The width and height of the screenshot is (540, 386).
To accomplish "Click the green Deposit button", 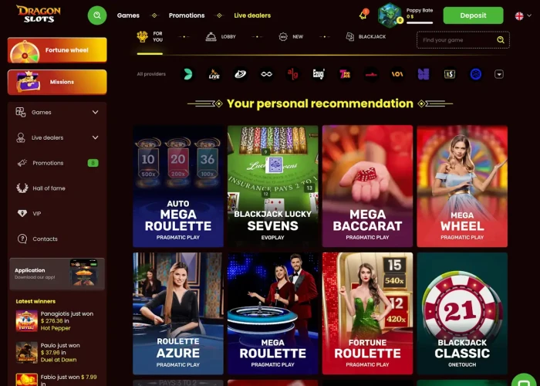I will 473,15.
